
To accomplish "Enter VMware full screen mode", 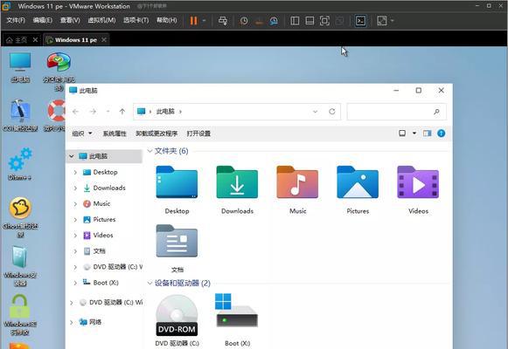I will (324, 21).
